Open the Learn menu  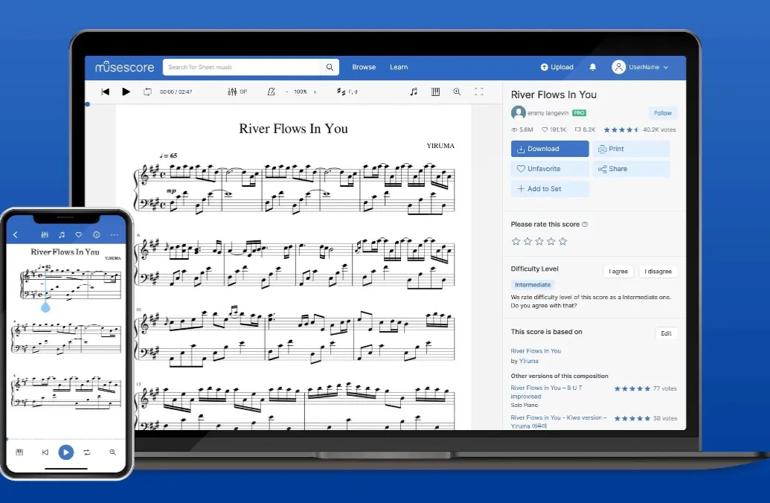pyautogui.click(x=399, y=67)
